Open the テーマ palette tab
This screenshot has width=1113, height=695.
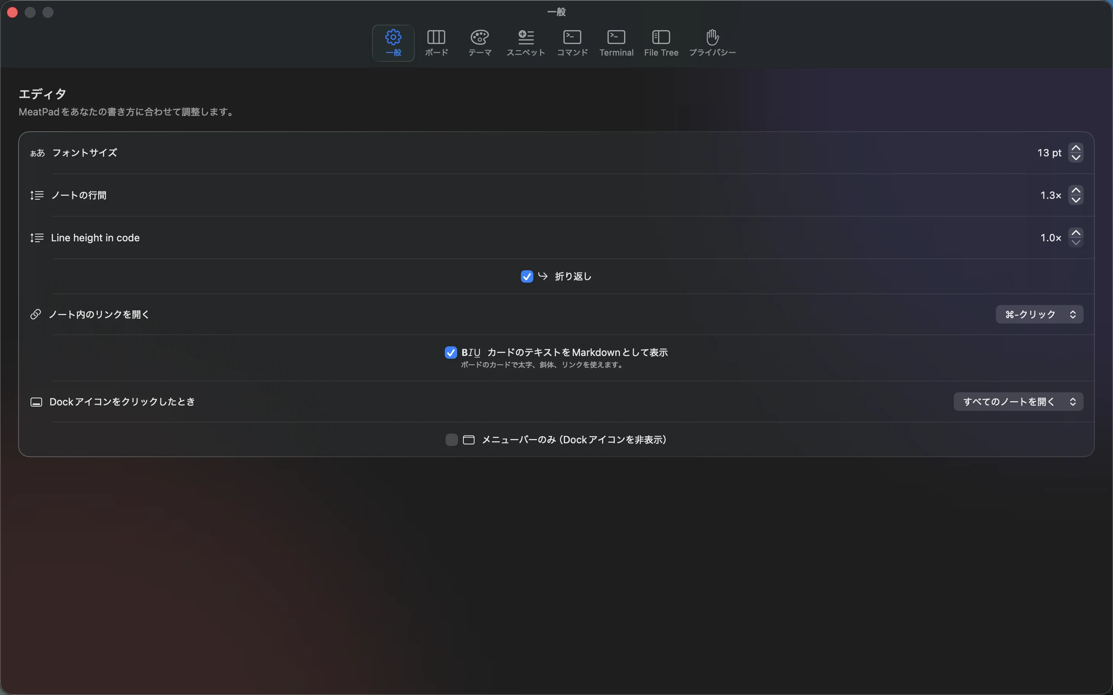coord(479,43)
